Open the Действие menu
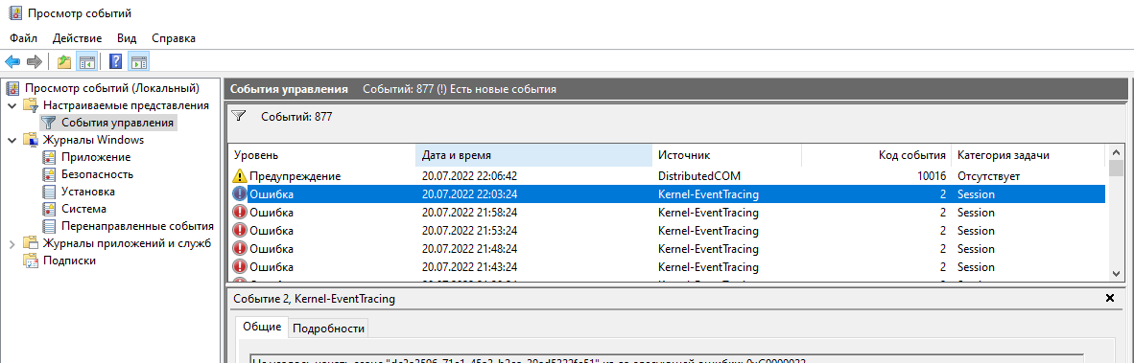The image size is (1134, 363). pyautogui.click(x=78, y=38)
